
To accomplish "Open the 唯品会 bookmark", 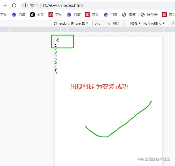I will (x=149, y=15).
